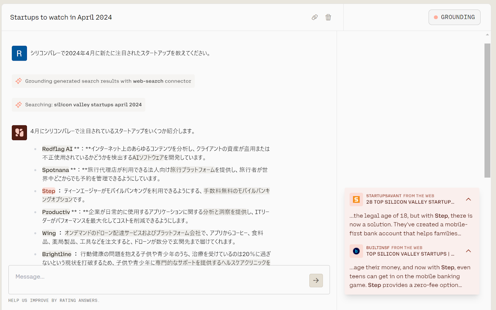The image size is (496, 310).
Task: Click the user avatar R icon
Action: point(19,53)
